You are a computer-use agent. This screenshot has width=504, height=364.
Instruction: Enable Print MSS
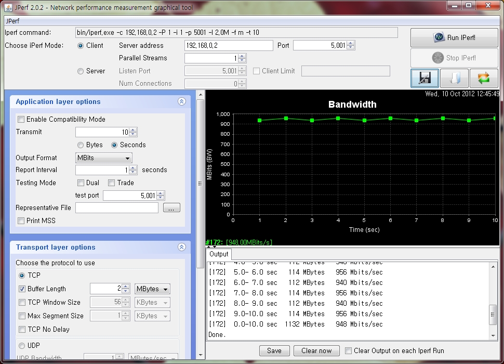21,220
